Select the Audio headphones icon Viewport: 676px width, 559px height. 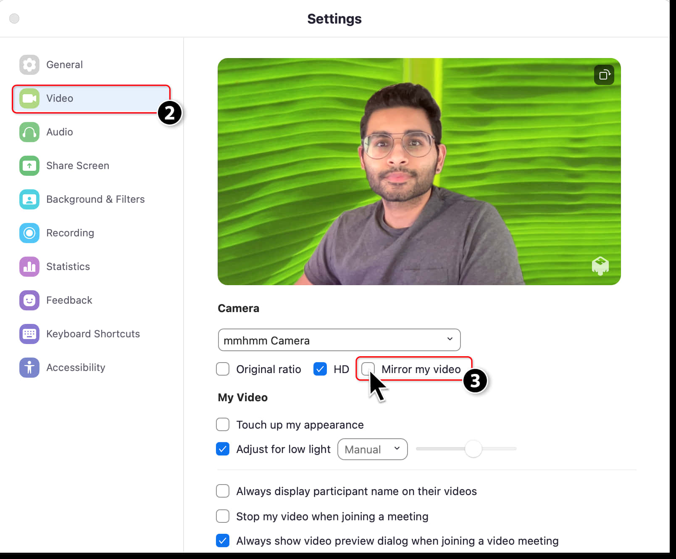[x=29, y=132]
